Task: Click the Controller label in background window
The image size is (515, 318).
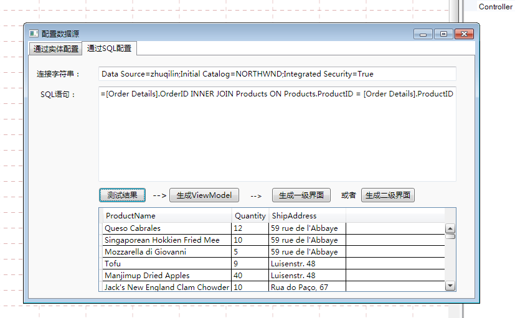Action: click(495, 7)
